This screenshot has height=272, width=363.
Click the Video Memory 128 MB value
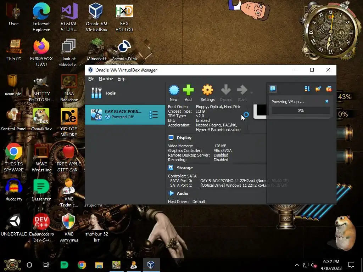click(x=220, y=146)
